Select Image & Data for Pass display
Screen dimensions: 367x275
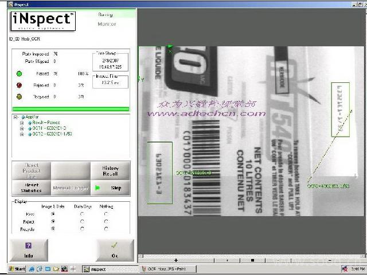point(53,214)
